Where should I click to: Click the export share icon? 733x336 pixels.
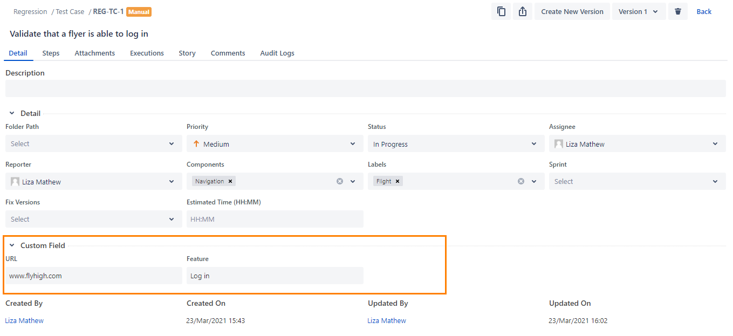[x=523, y=11]
